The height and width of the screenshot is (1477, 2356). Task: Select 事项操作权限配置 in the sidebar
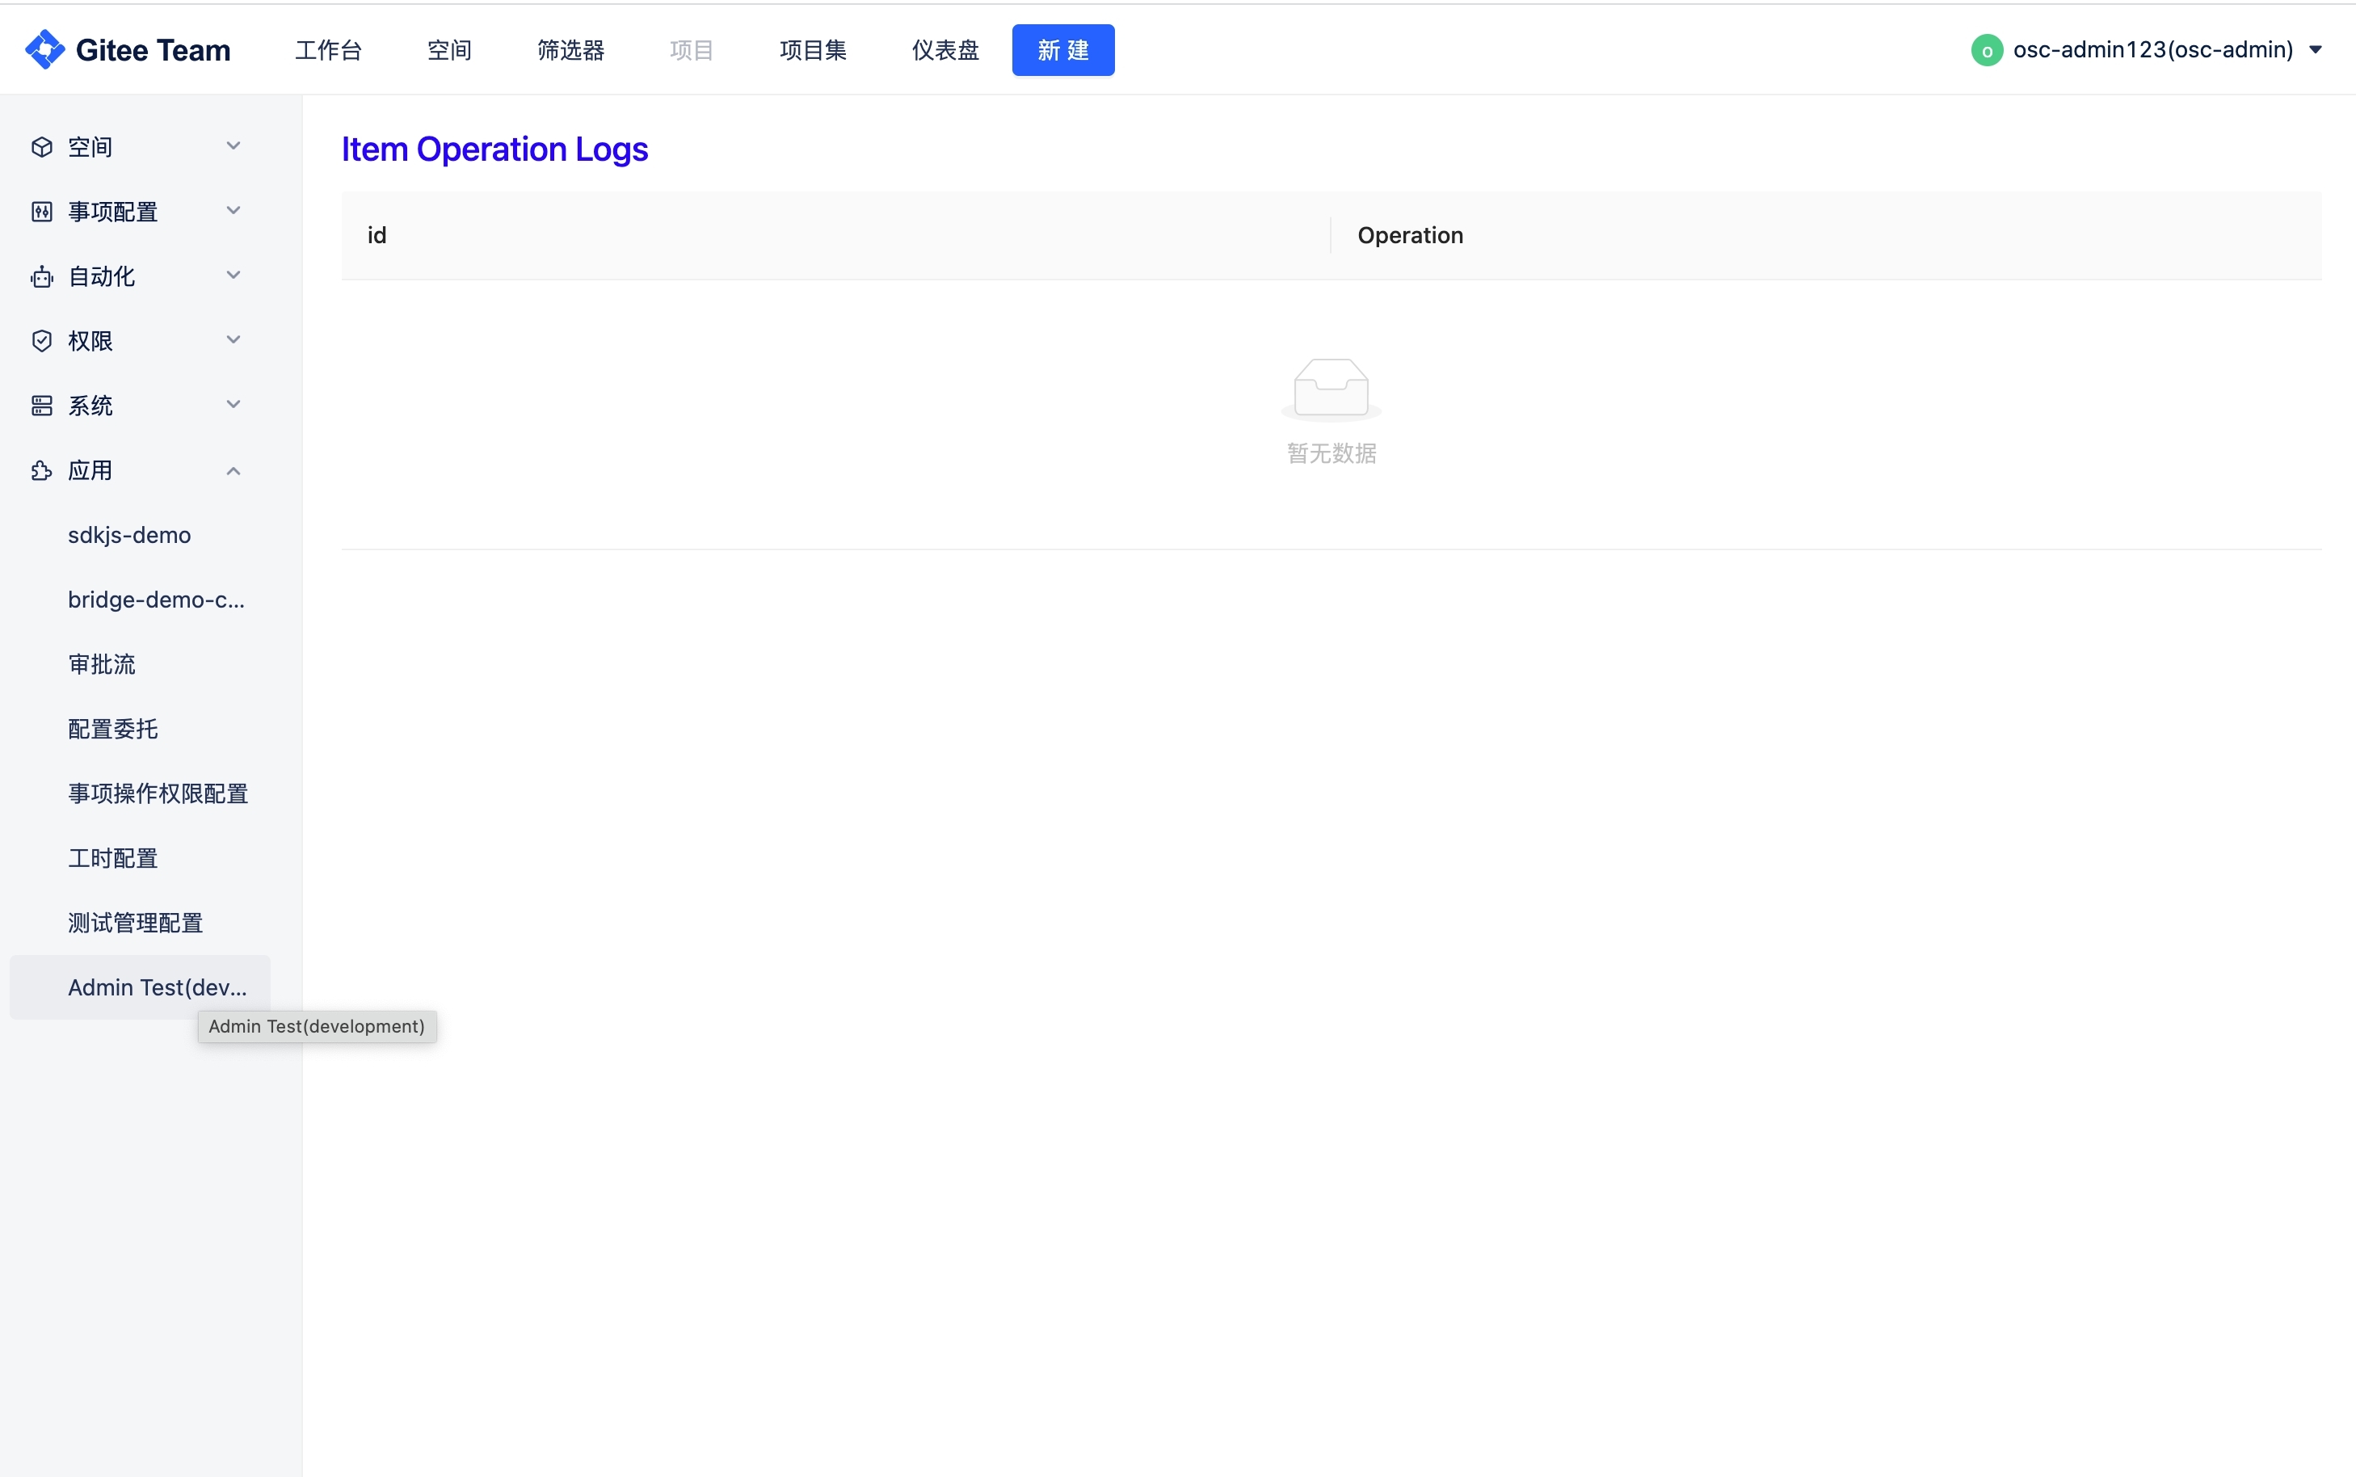[158, 793]
